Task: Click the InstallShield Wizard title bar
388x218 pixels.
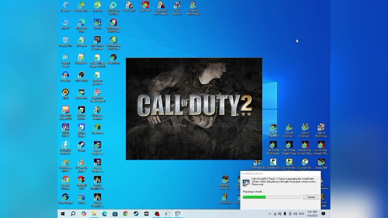Action: (280, 173)
